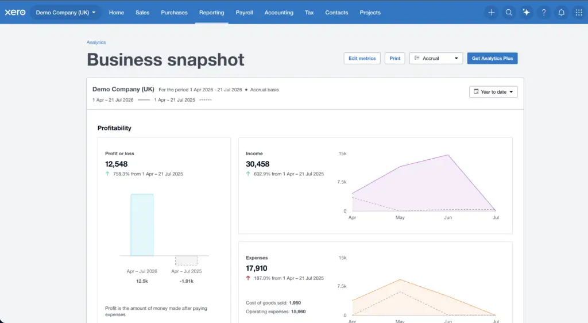This screenshot has width=588, height=323.
Task: Click the green up arrow under Profit or loss
Action: [x=107, y=174]
